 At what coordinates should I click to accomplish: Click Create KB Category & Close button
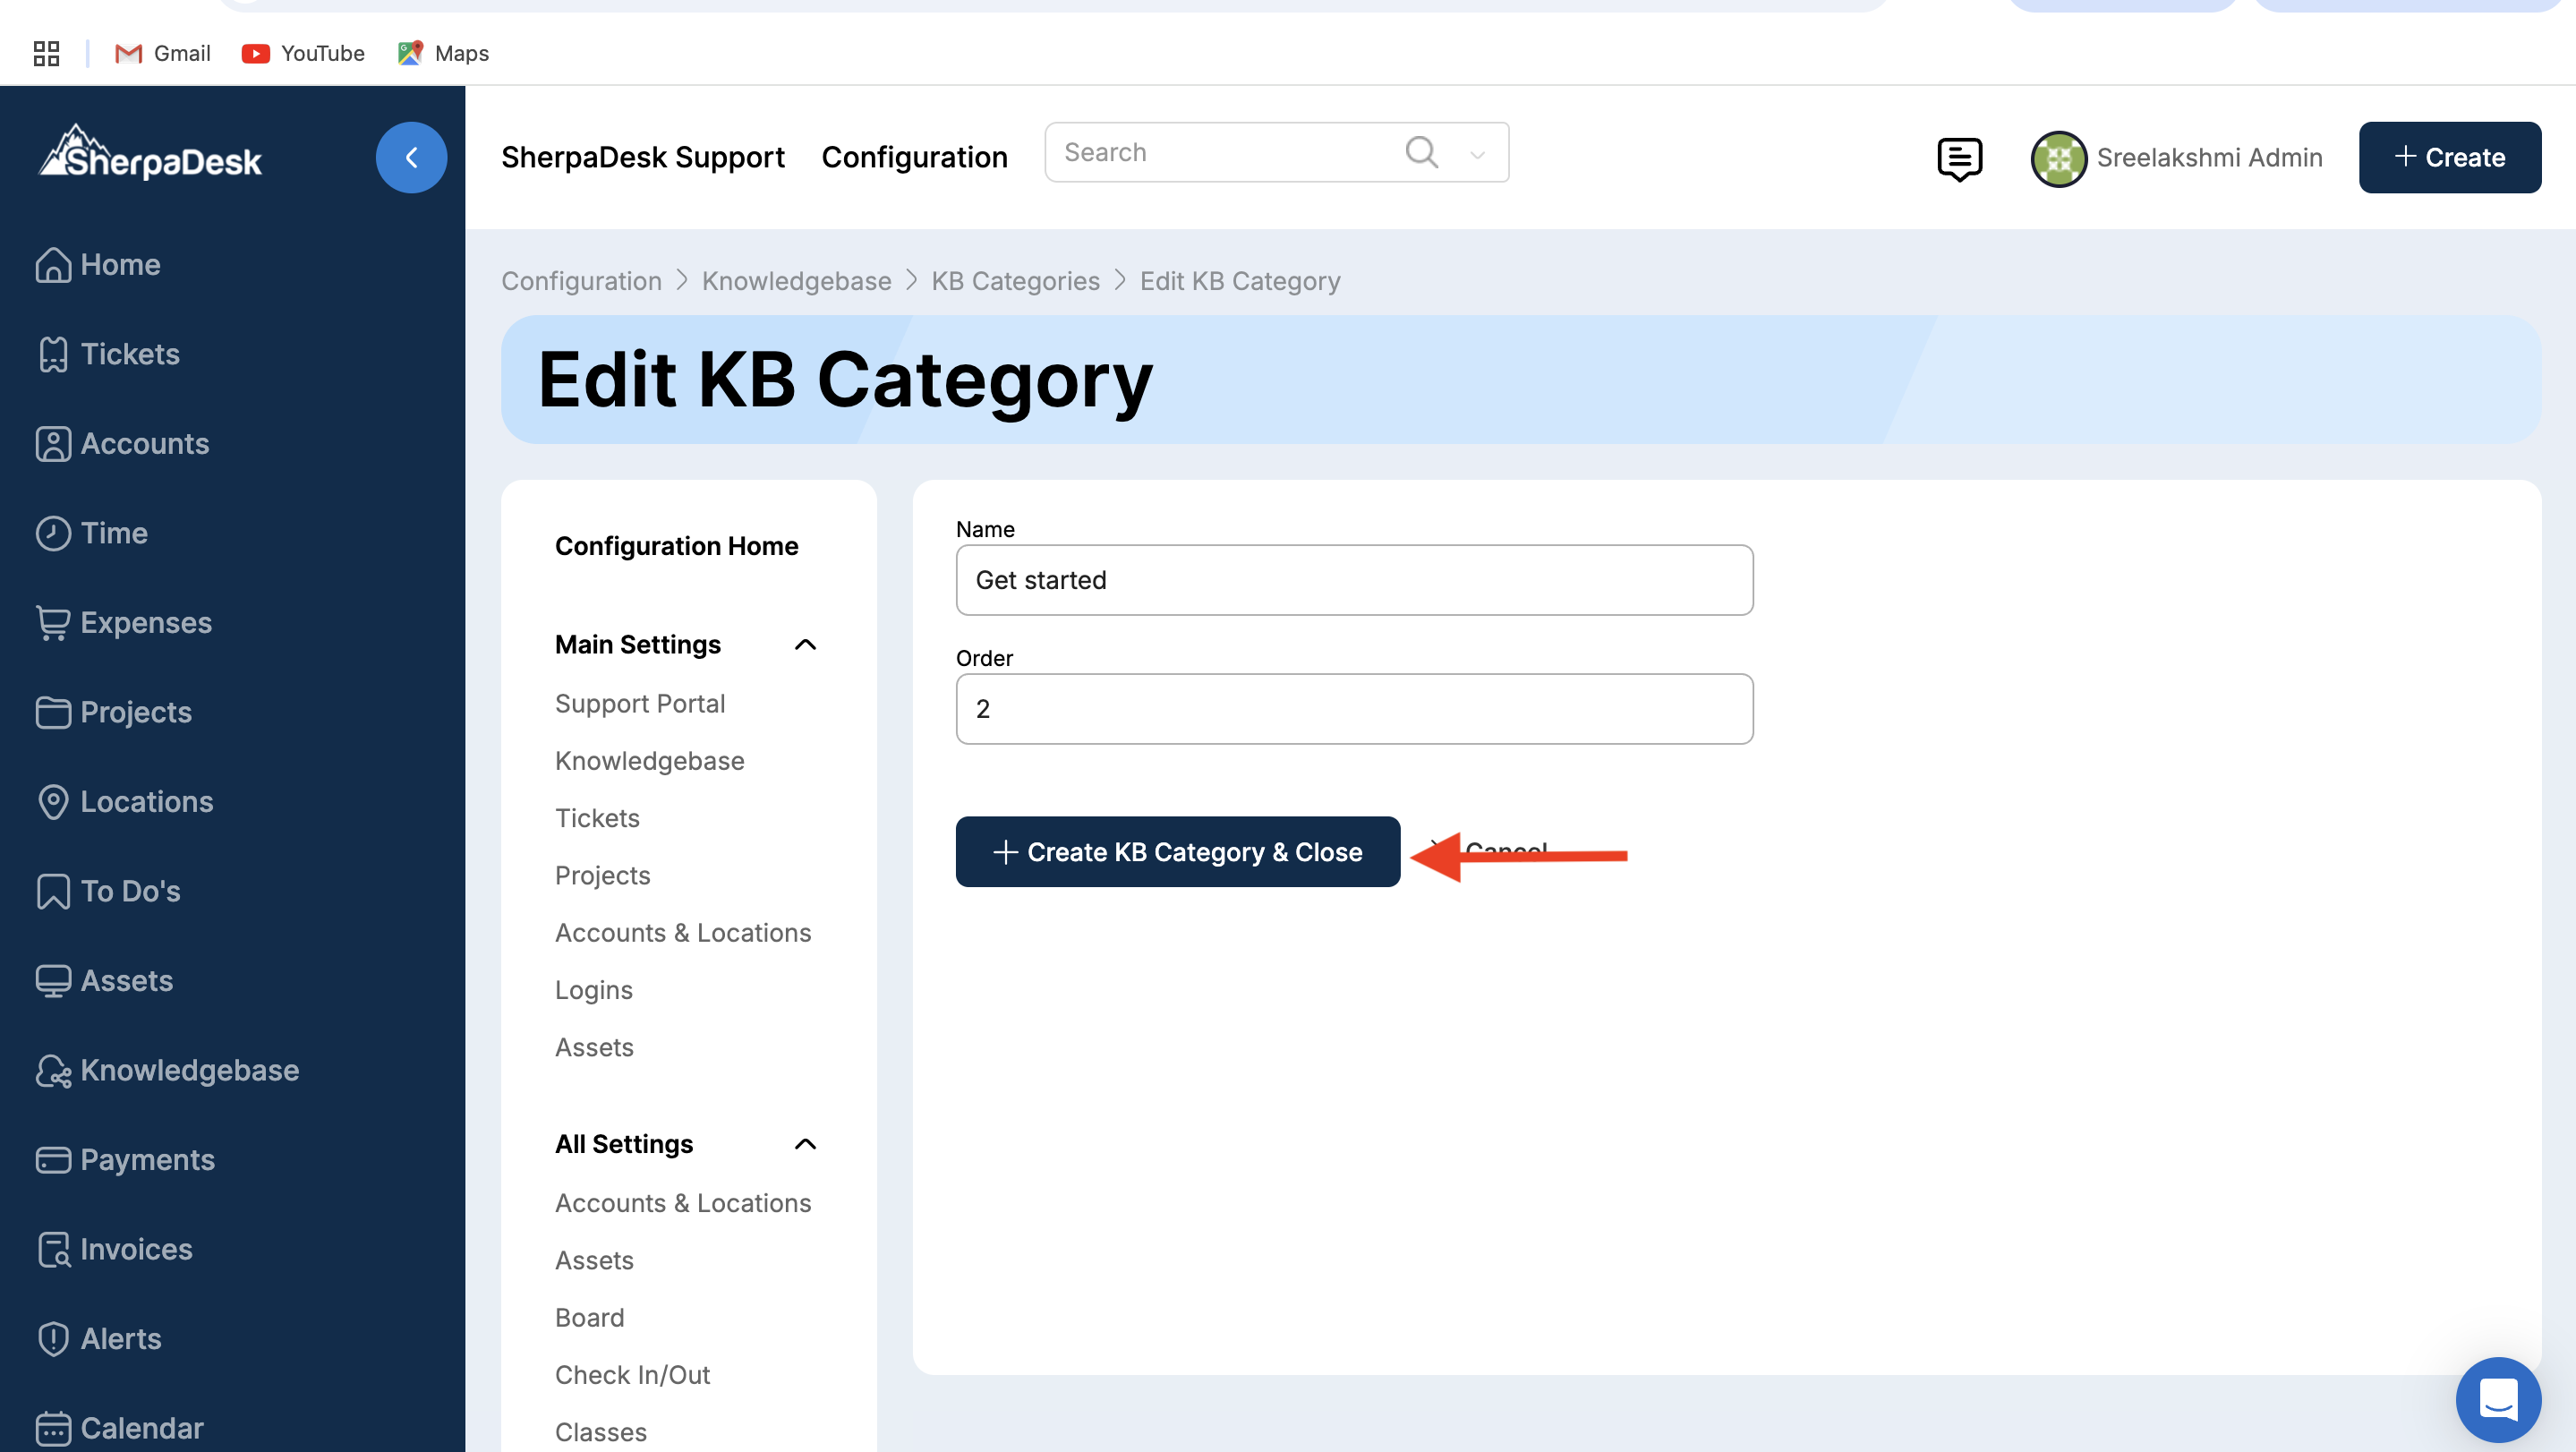[1177, 851]
